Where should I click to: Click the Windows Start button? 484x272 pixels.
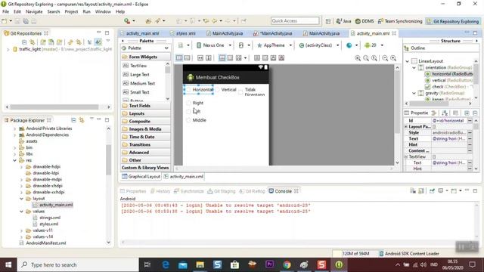8,264
